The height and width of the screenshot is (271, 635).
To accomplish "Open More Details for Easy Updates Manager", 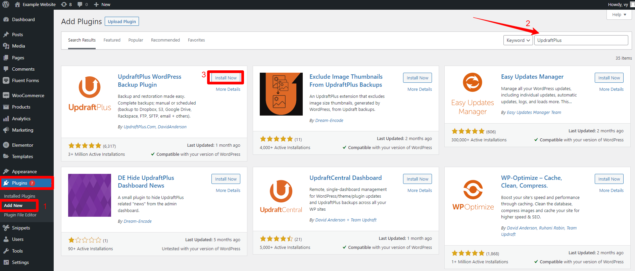I will pos(611,89).
